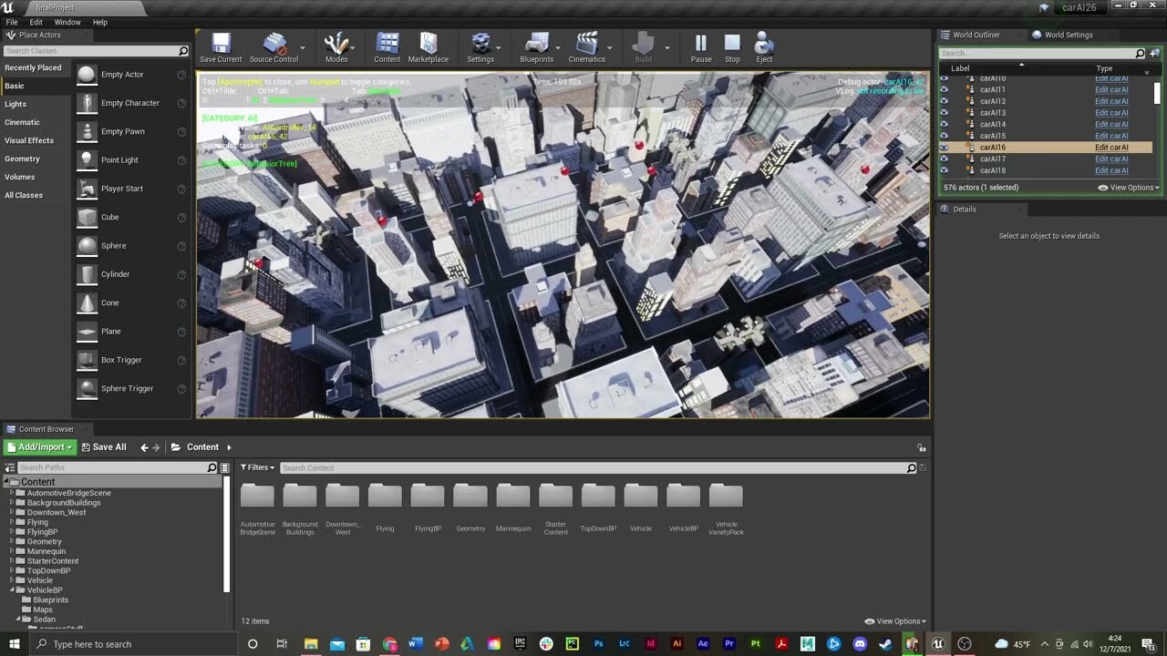This screenshot has width=1167, height=656.
Task: Open the View Options dropdown in World Outliner
Action: point(1128,187)
